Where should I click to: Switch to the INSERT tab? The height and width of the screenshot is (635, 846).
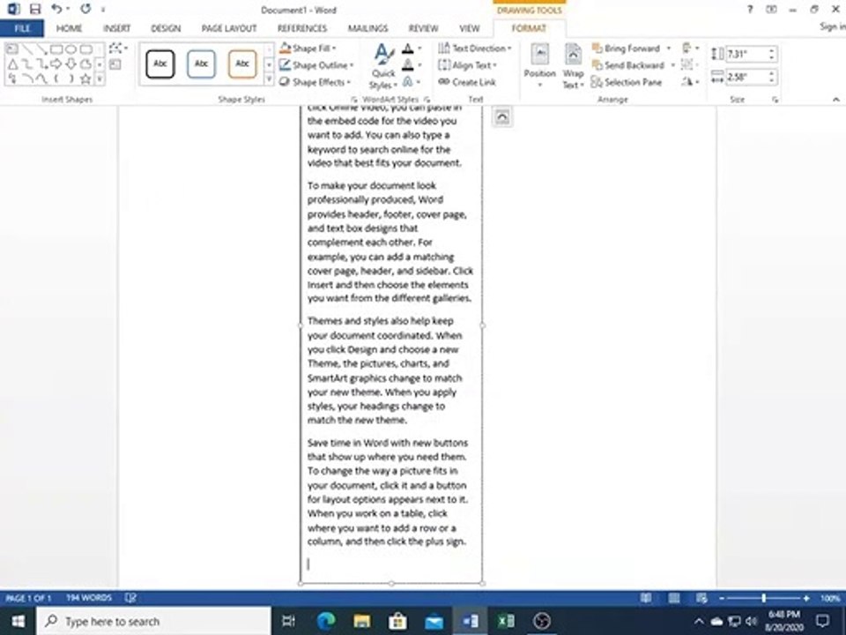(116, 28)
